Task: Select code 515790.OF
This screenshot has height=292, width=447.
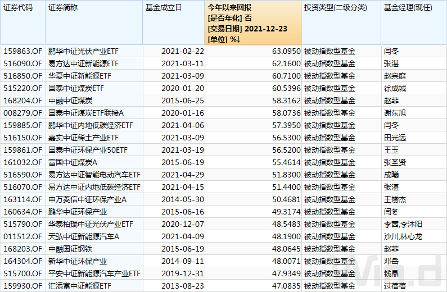Action: point(23,224)
